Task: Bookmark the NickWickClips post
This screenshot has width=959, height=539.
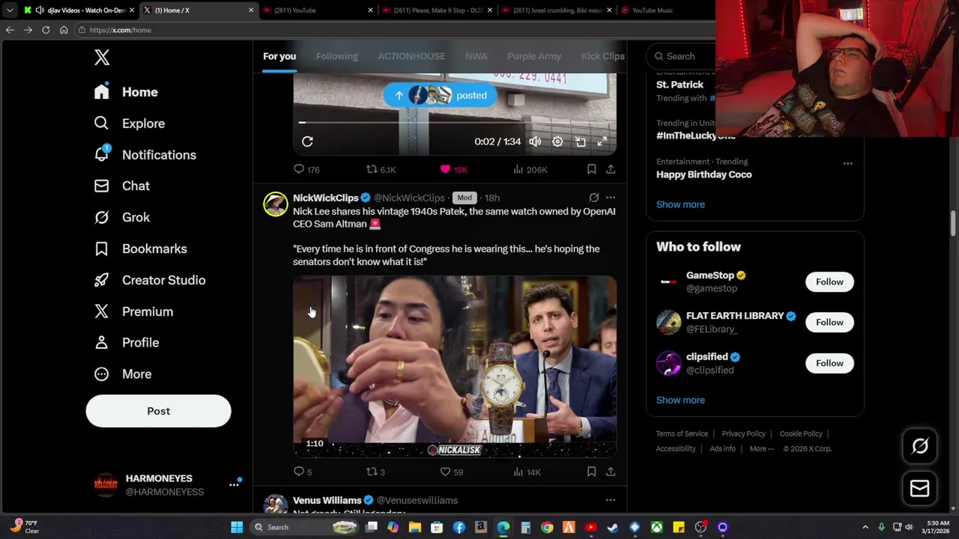Action: [x=591, y=472]
